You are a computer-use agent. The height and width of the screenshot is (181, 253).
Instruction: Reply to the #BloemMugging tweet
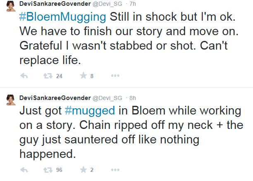click(24, 76)
